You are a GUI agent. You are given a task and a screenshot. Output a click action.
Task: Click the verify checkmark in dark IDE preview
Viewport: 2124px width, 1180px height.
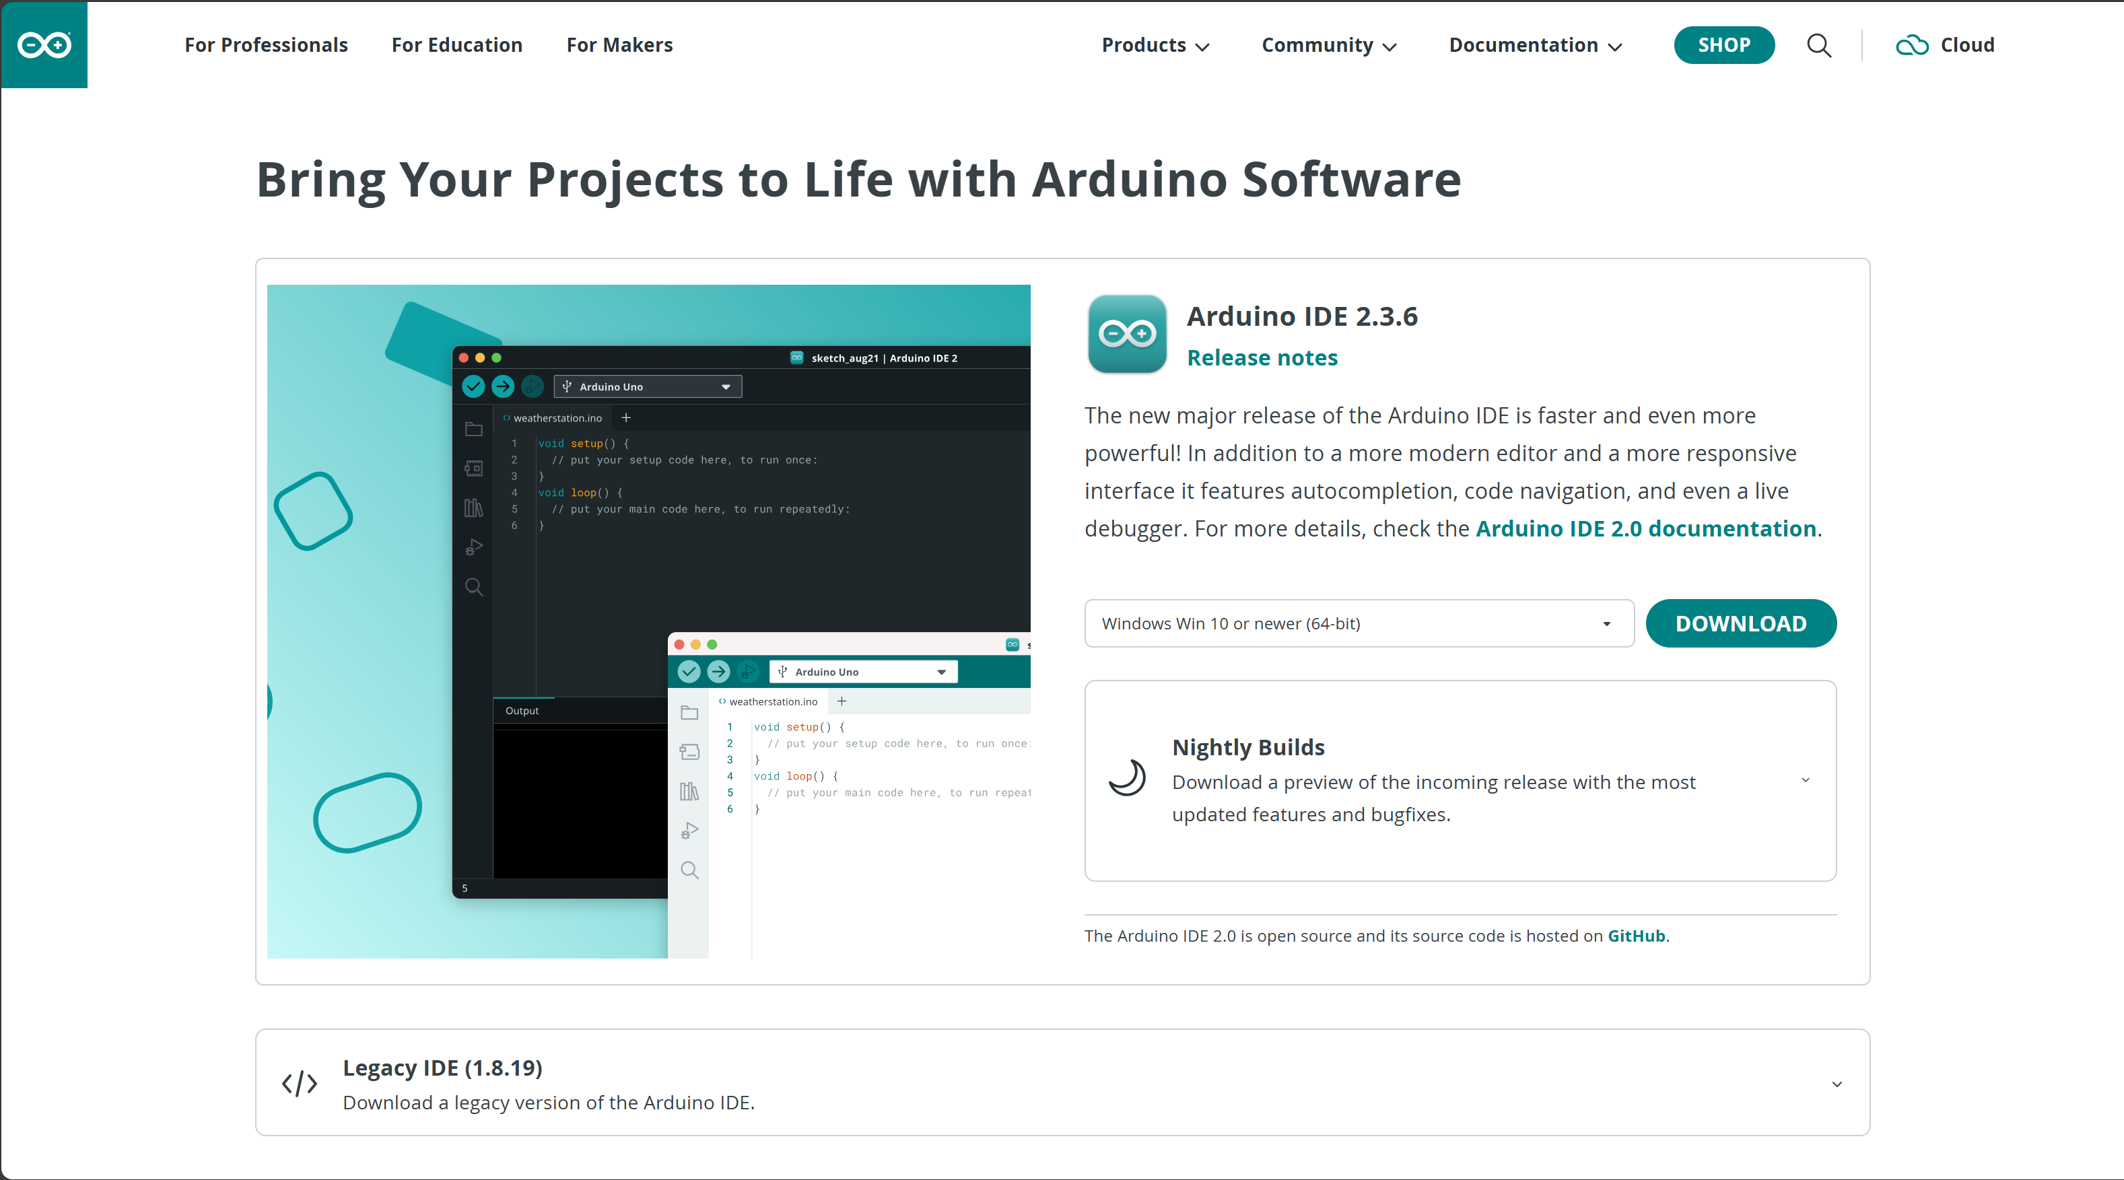point(473,386)
